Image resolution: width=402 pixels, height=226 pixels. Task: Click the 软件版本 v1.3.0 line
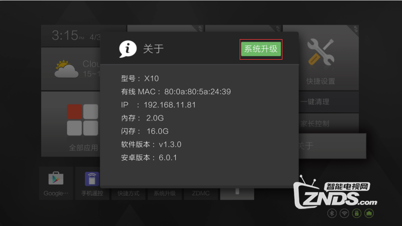(151, 144)
